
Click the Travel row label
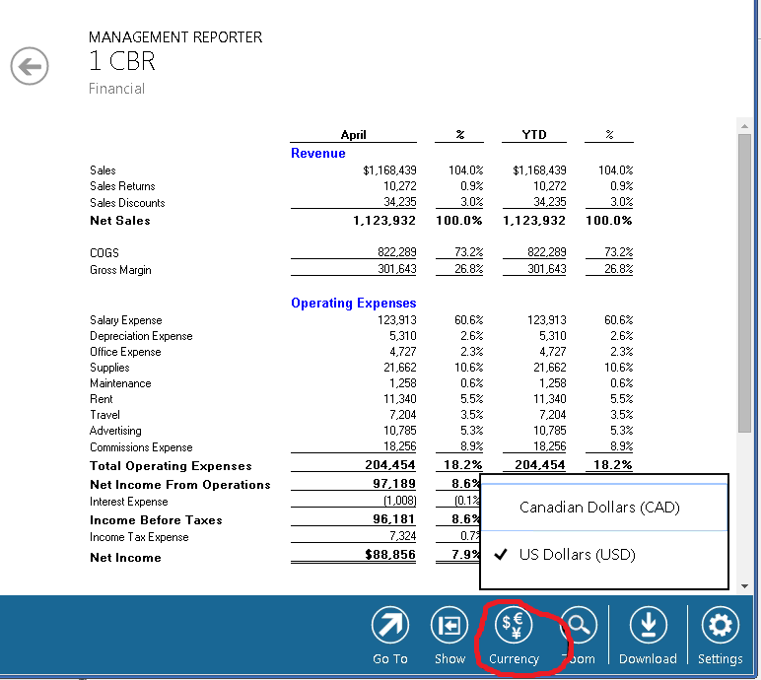(x=104, y=415)
